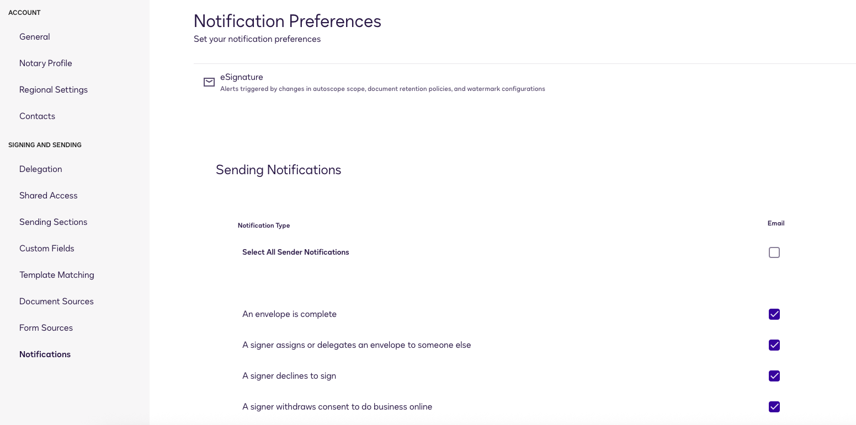The image size is (856, 425).
Task: Select Shared Access in sidebar
Action: coord(49,196)
